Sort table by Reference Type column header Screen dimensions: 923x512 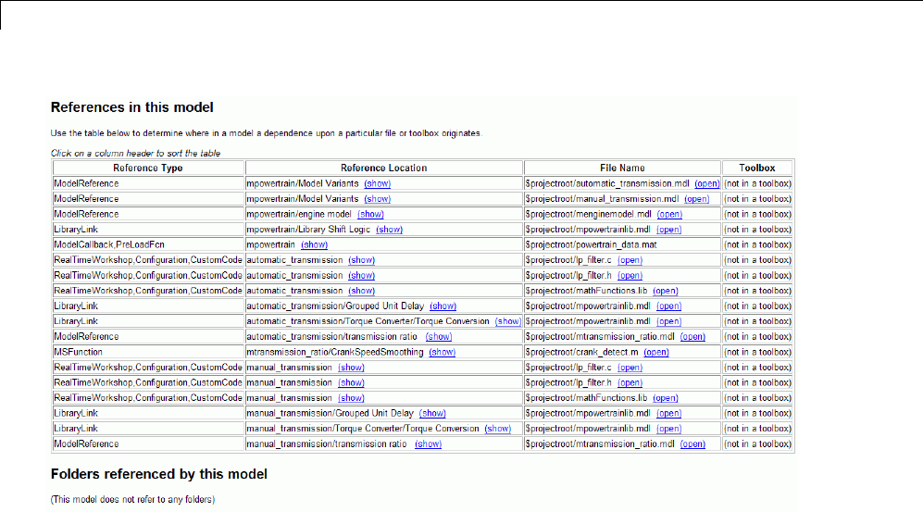(148, 169)
